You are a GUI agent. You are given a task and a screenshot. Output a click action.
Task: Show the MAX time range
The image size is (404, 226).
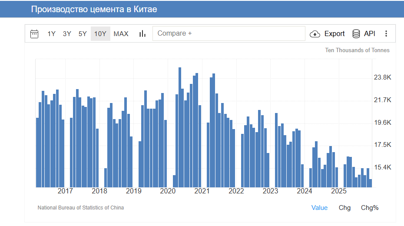tap(121, 34)
